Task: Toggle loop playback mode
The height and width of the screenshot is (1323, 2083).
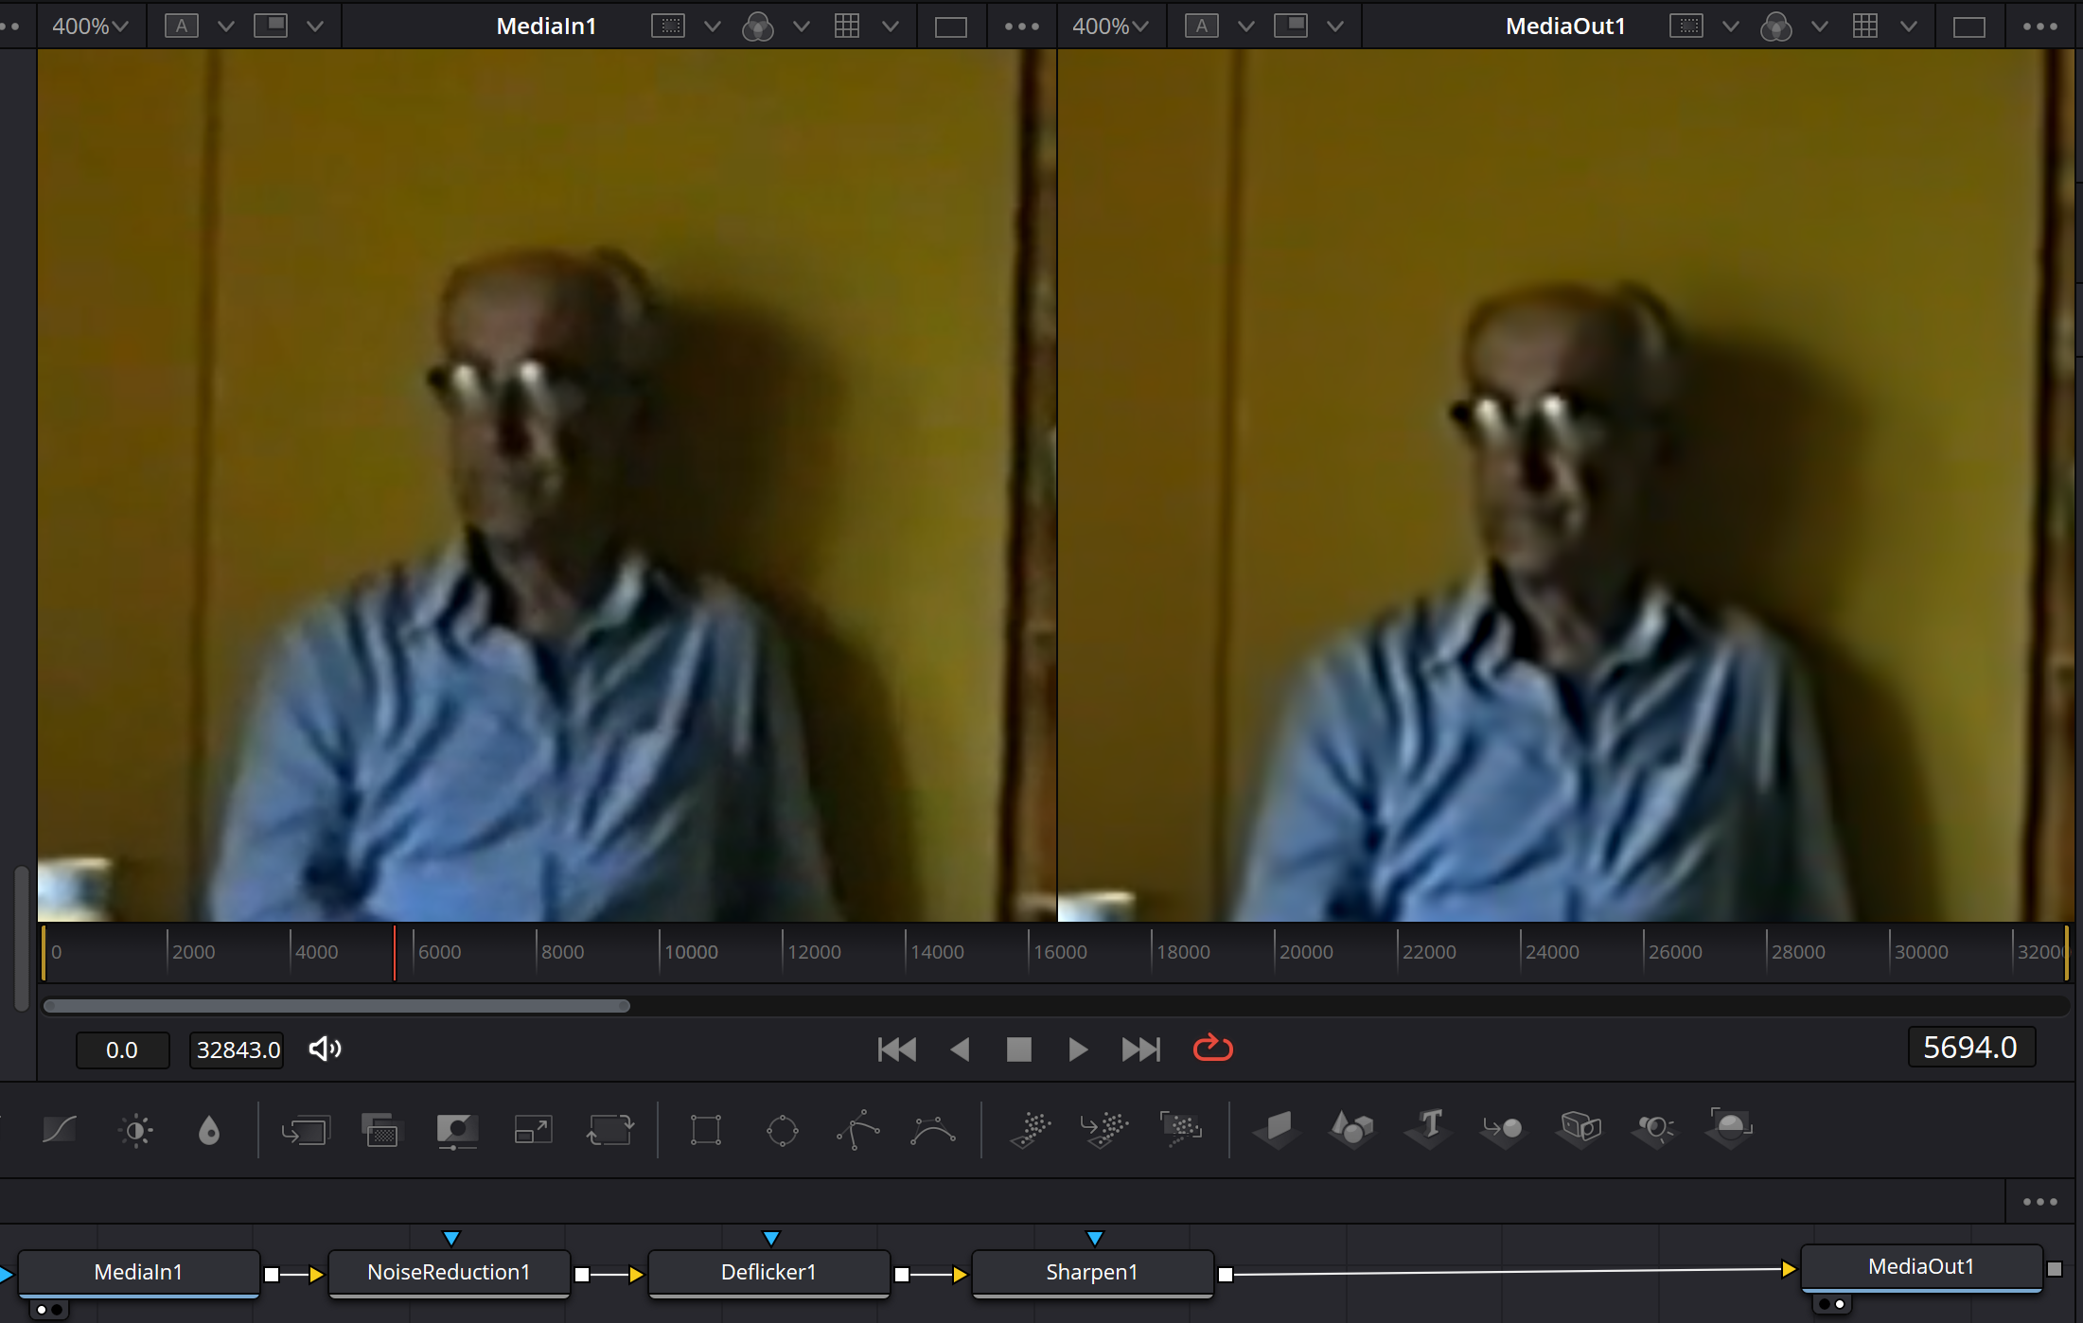Action: point(1212,1049)
